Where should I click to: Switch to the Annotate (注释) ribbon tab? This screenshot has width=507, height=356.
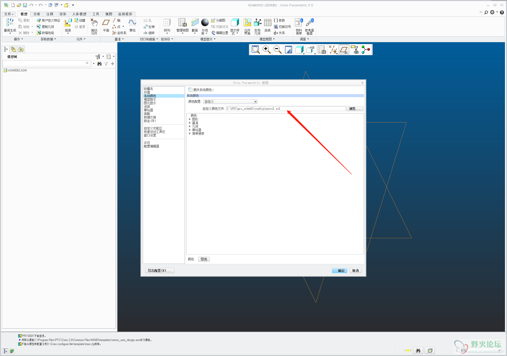50,14
